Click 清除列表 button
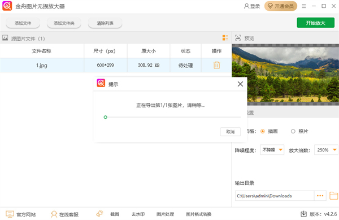The width and height of the screenshot is (339, 220). 105,23
